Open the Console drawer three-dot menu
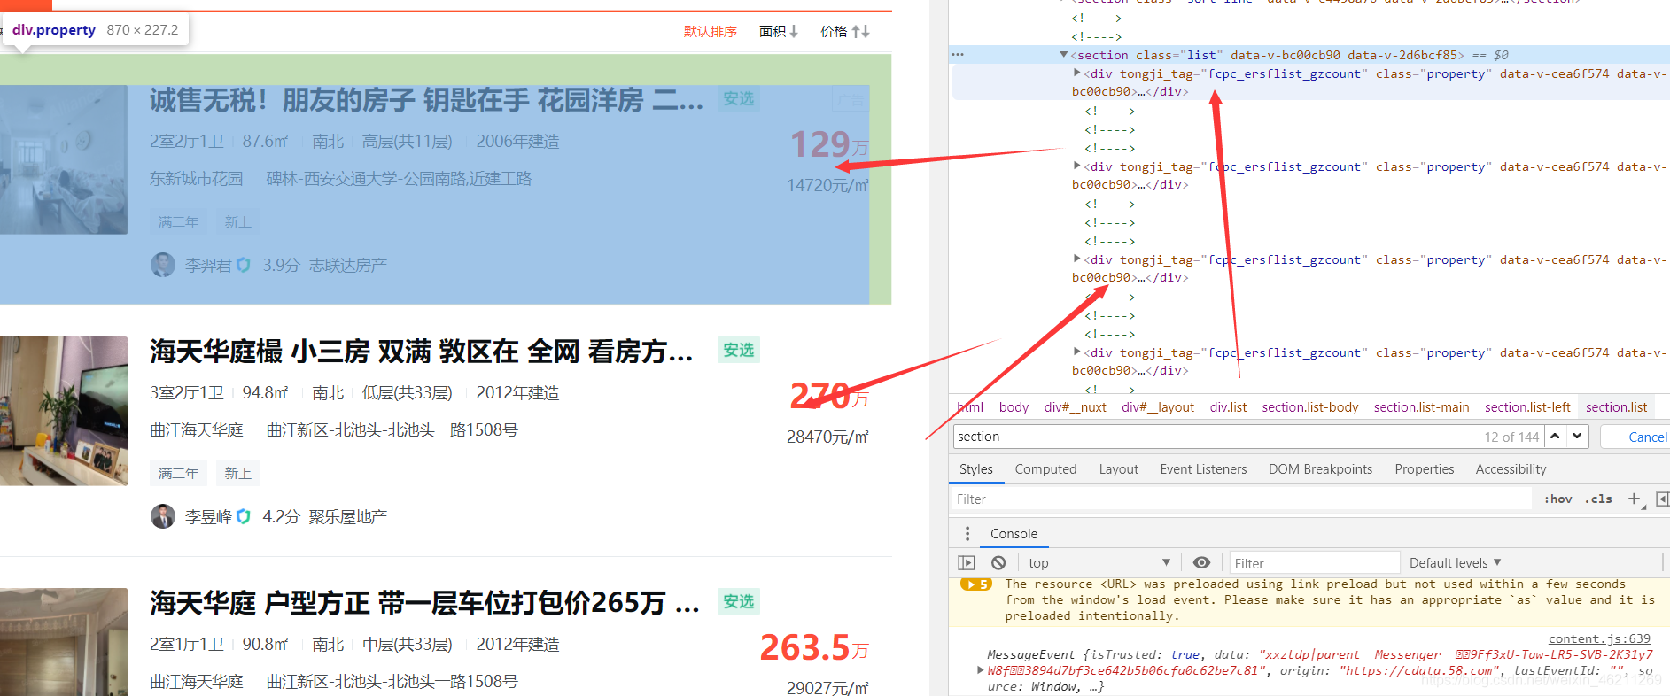The height and width of the screenshot is (696, 1670). 967,533
